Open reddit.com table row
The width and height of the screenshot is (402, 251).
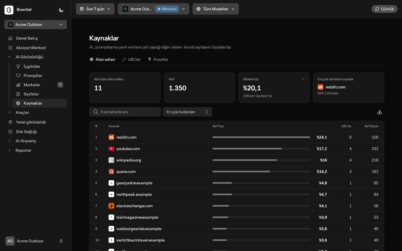236,137
